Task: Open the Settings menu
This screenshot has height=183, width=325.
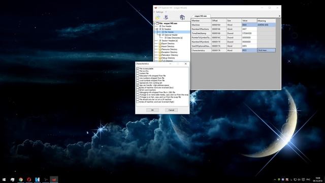Action: (x=159, y=12)
